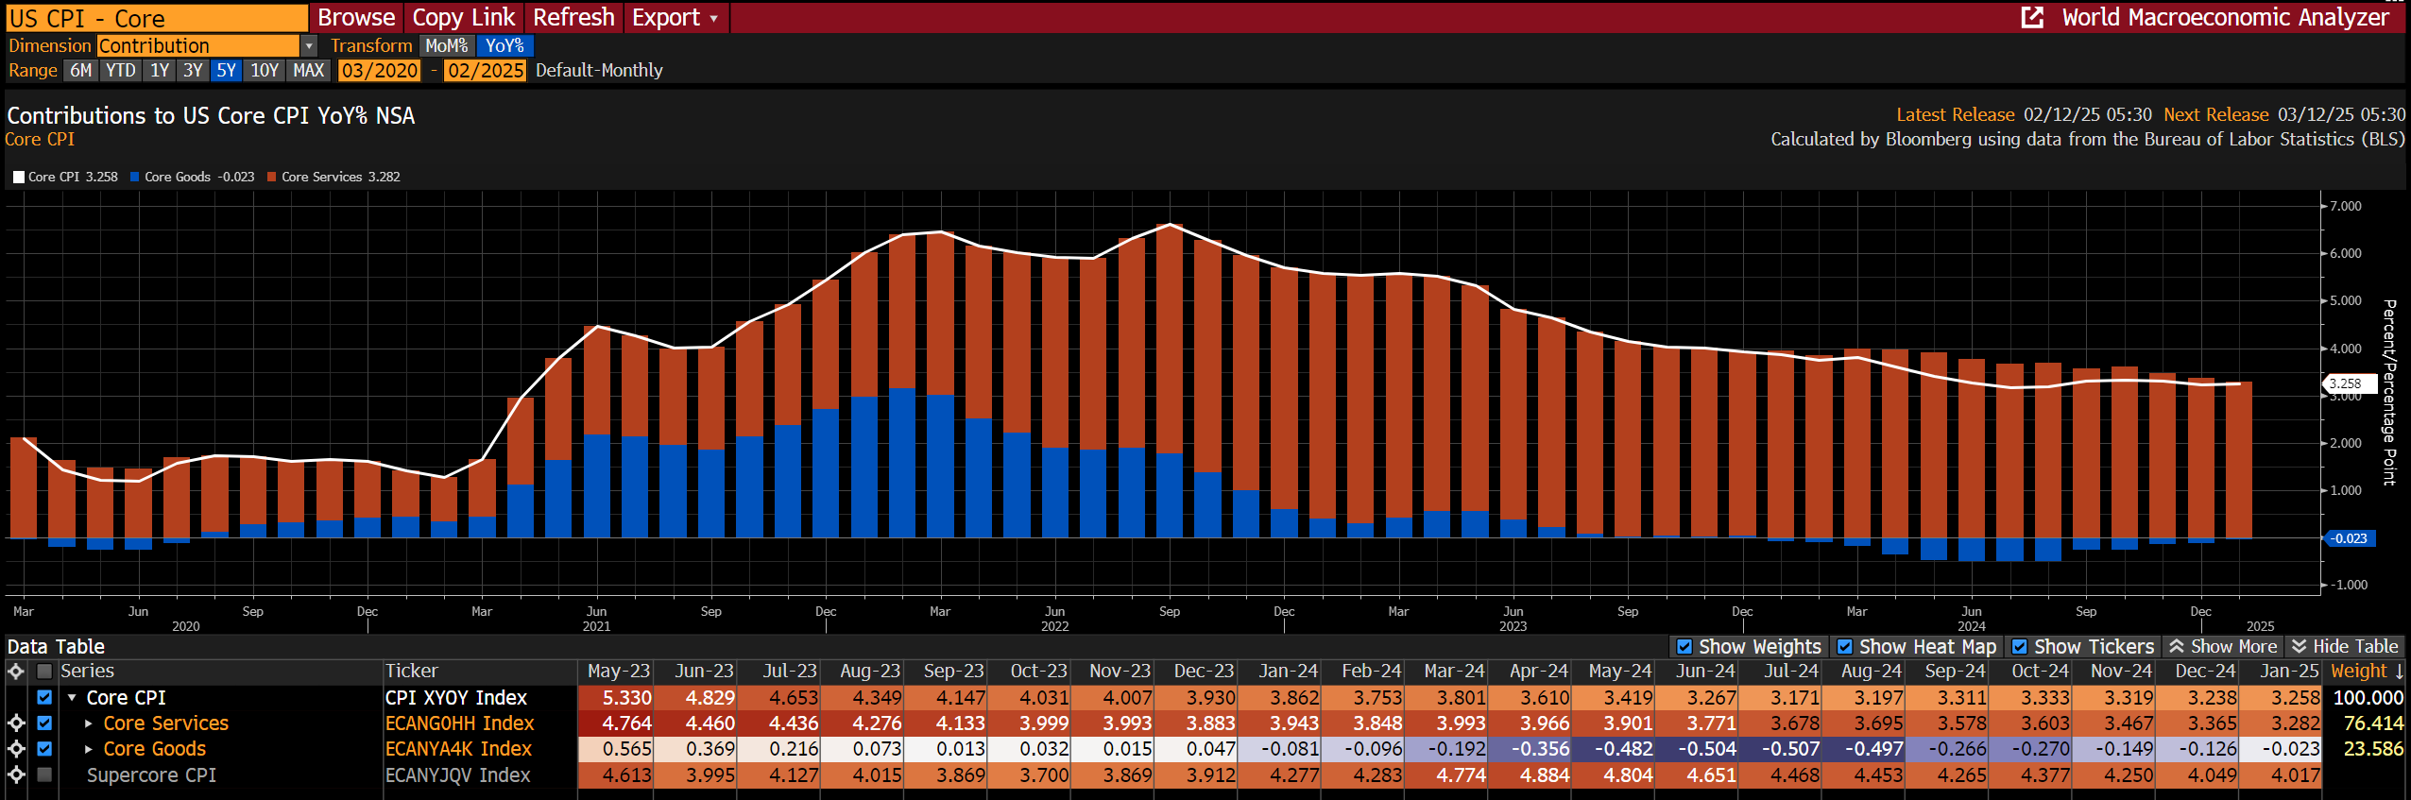
Task: Click the Show More double-chevron icon
Action: point(2177,646)
